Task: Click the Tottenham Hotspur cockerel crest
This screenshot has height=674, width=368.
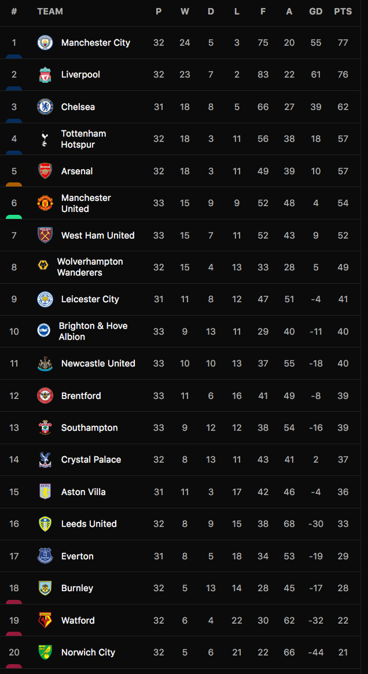Action: 45,139
